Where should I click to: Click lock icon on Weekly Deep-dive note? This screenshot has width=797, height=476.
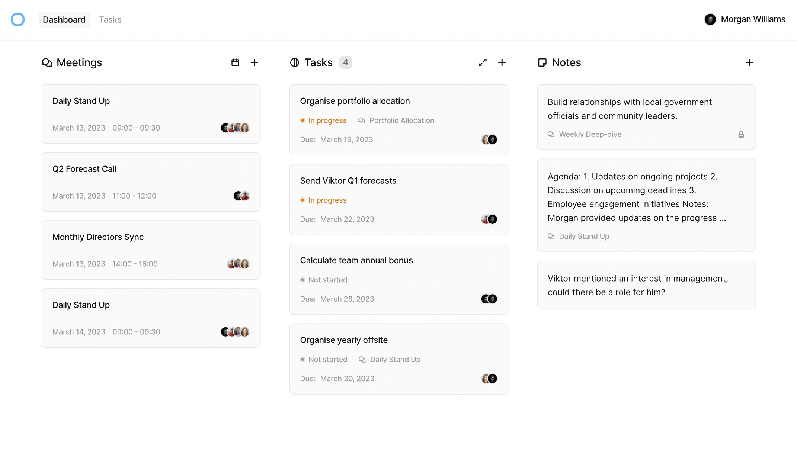(x=741, y=134)
